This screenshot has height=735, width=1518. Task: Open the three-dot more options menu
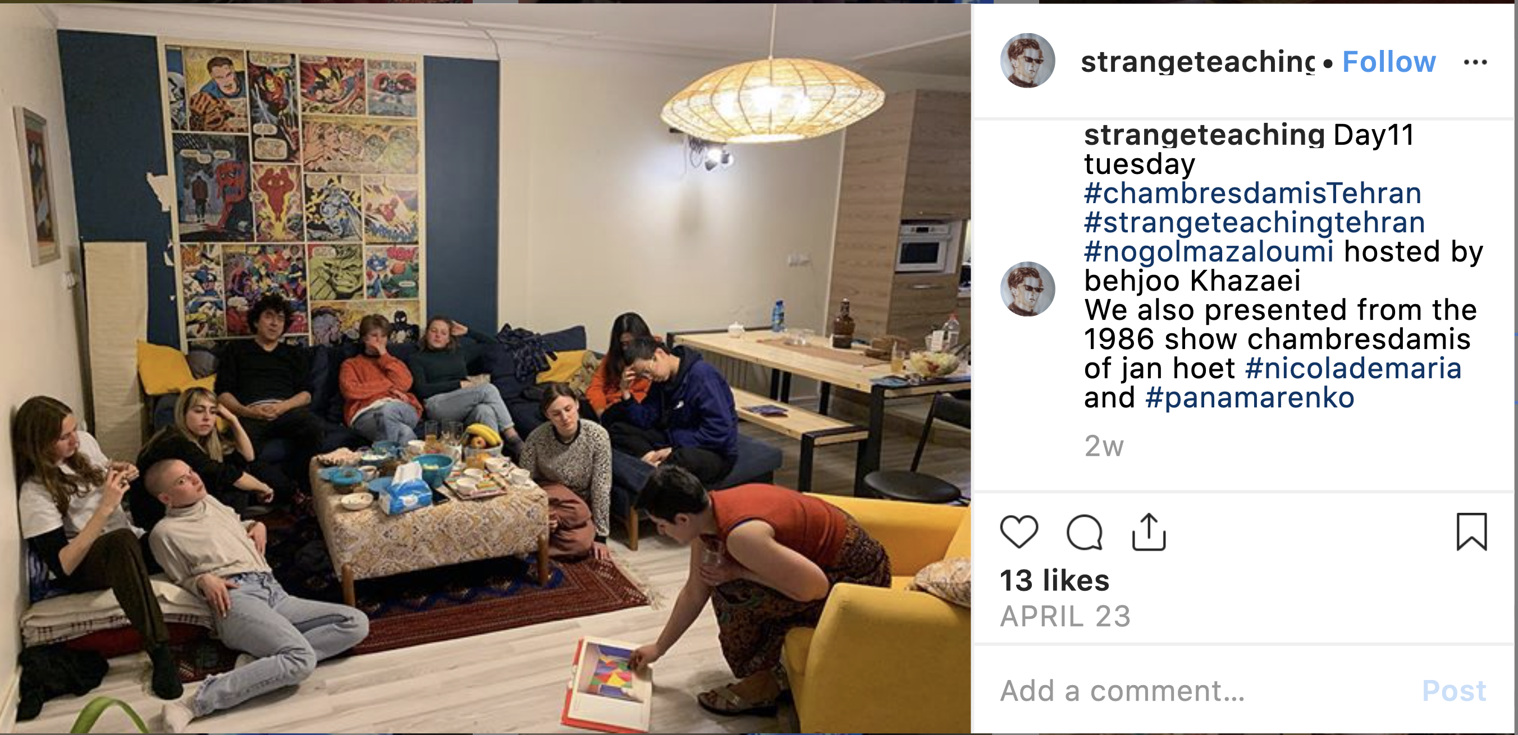(1475, 62)
